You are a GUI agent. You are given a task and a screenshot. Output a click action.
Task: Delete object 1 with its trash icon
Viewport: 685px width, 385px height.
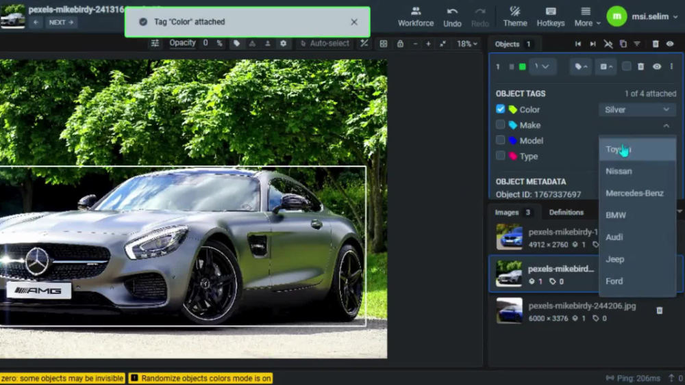[x=640, y=67]
